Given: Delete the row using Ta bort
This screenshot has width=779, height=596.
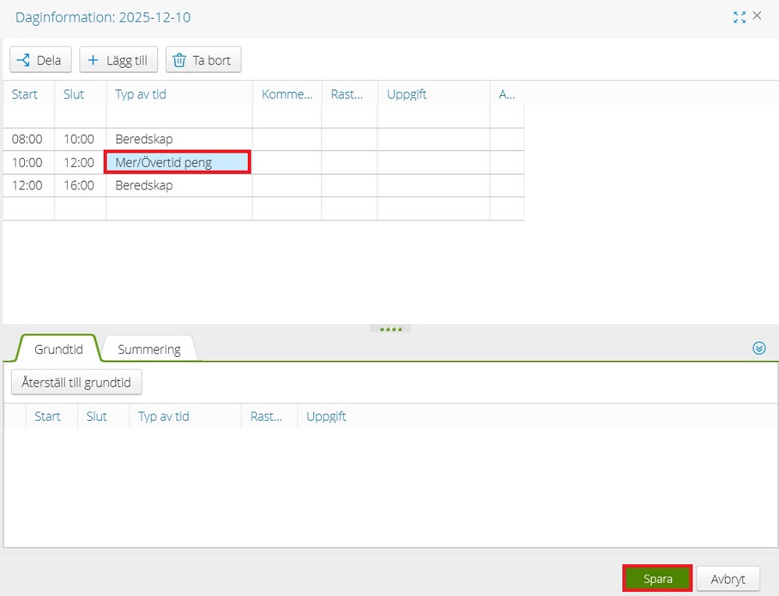Looking at the screenshot, I should pos(203,60).
